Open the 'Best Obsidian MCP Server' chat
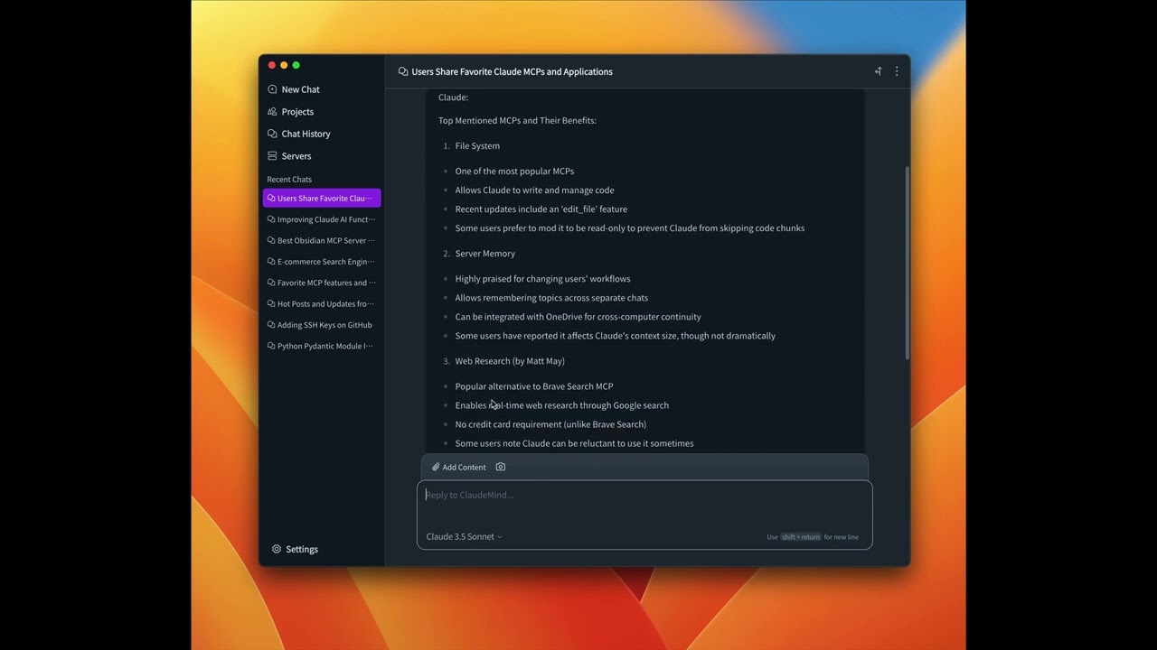 click(x=322, y=241)
